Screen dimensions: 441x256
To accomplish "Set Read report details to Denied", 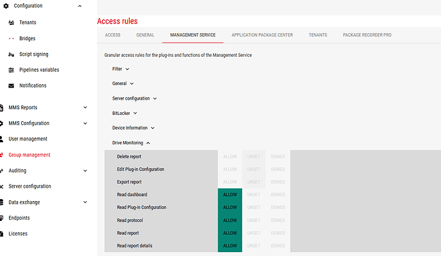I will pos(277,246).
